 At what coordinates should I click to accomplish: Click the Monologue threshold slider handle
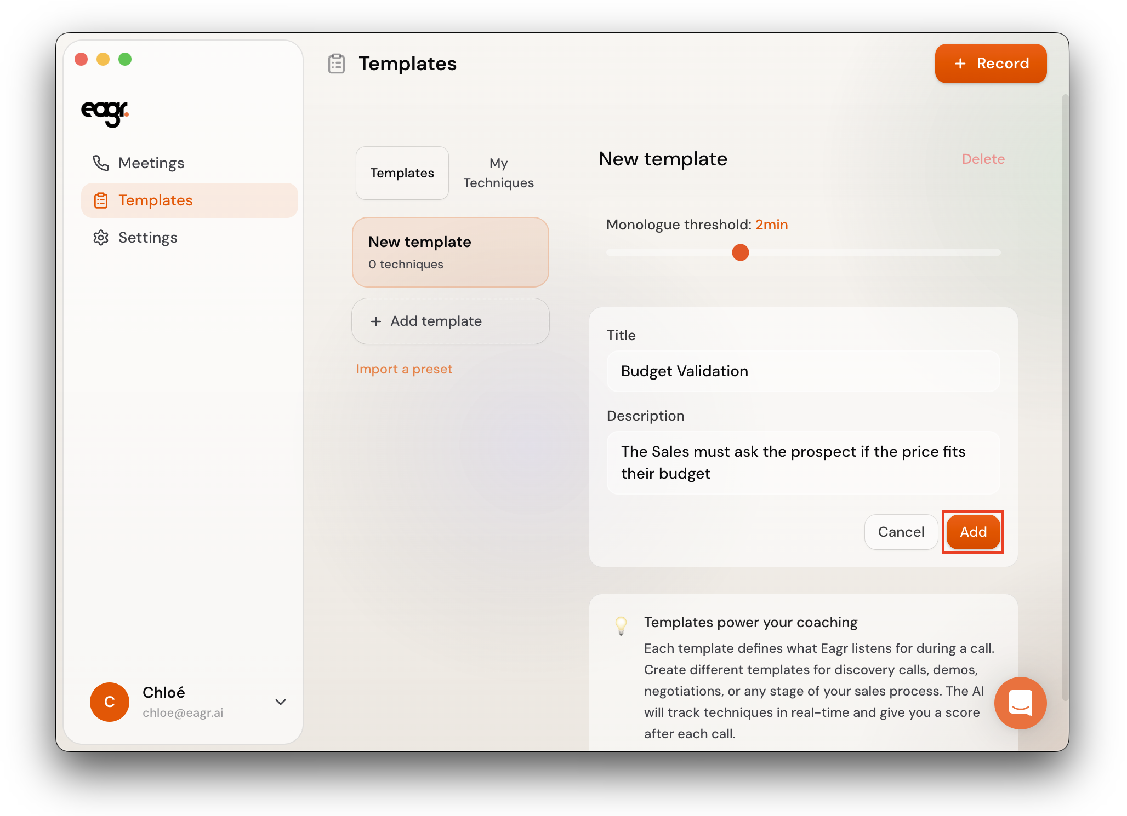pos(740,252)
